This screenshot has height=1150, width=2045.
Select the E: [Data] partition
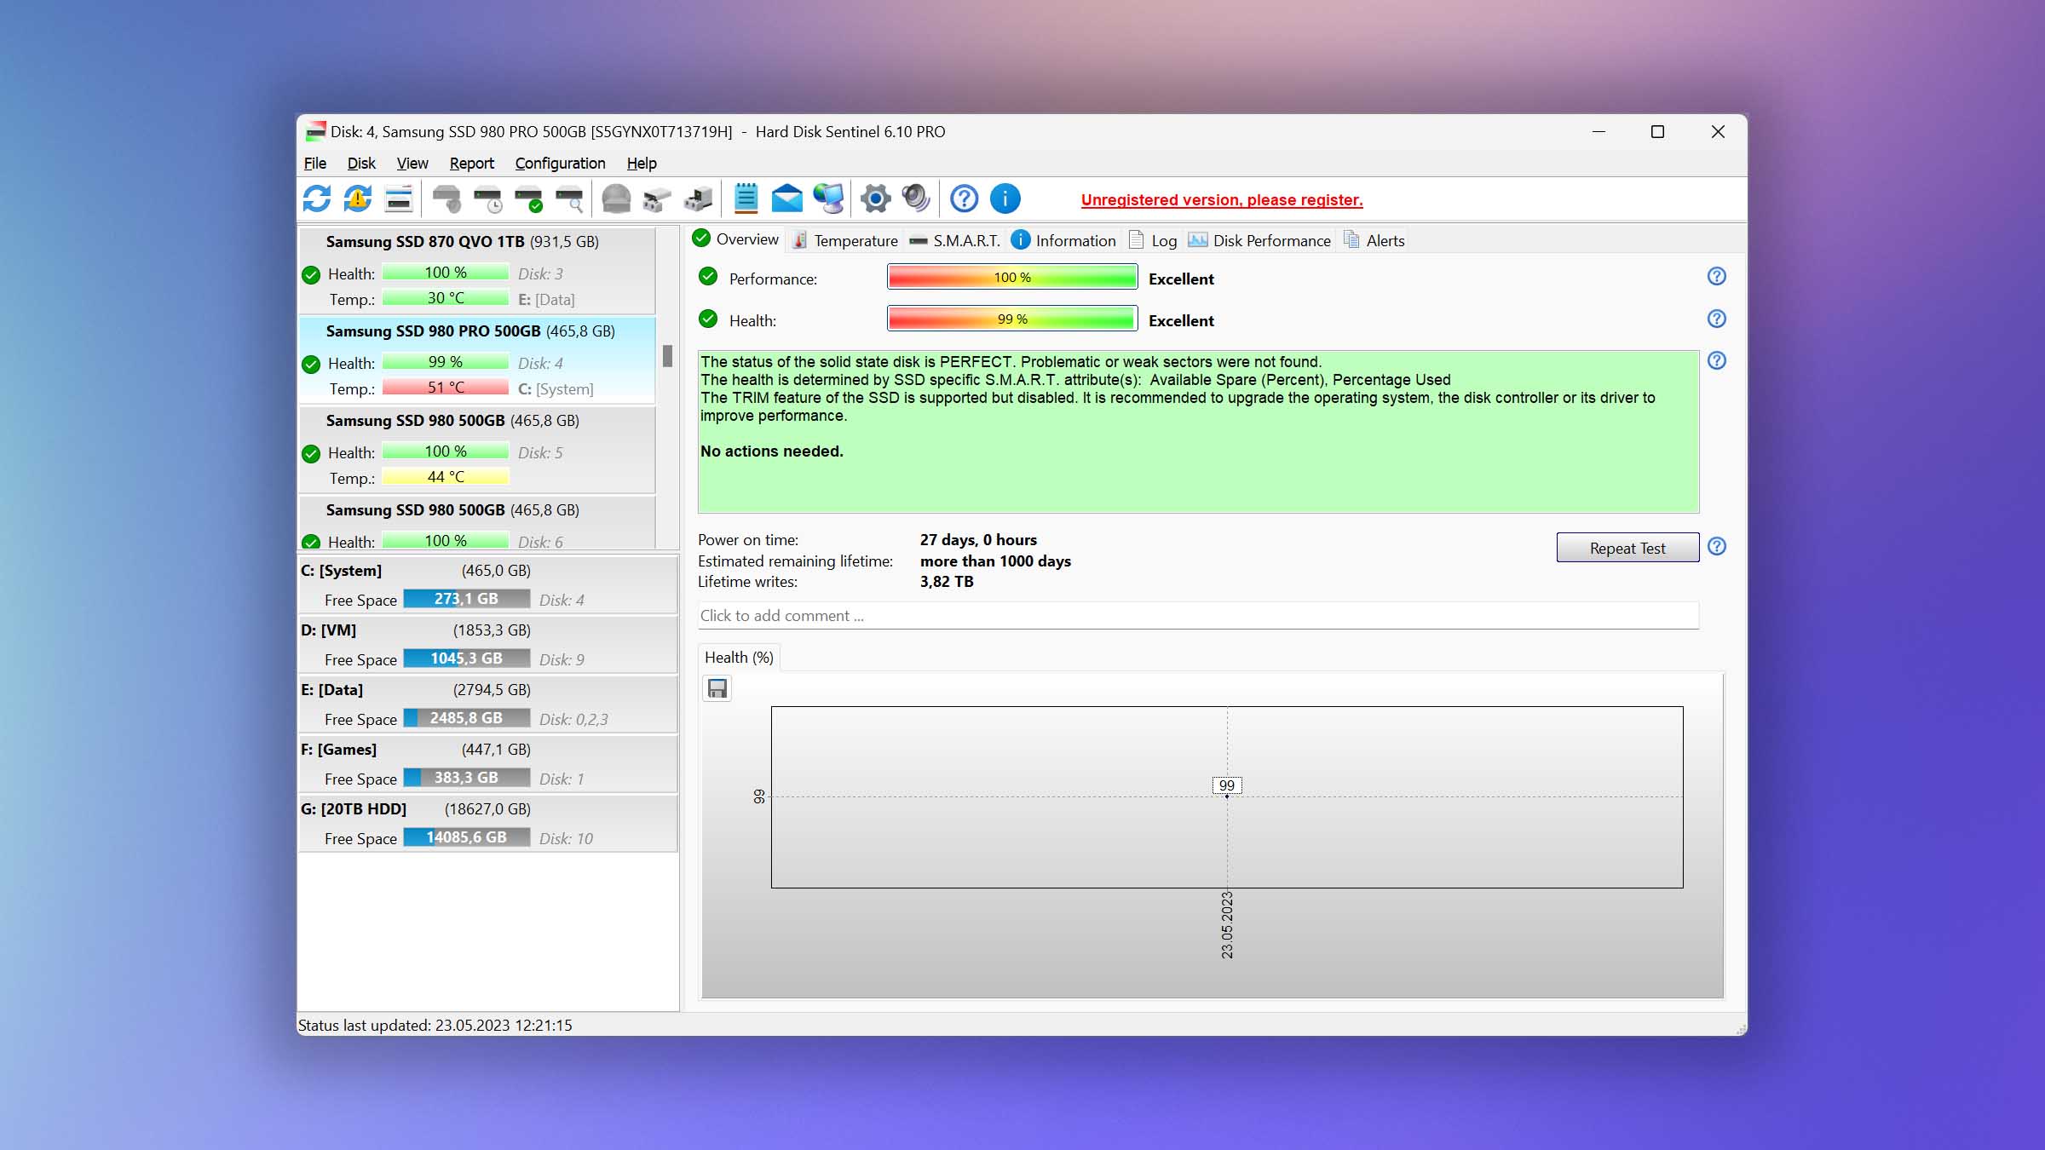(488, 704)
